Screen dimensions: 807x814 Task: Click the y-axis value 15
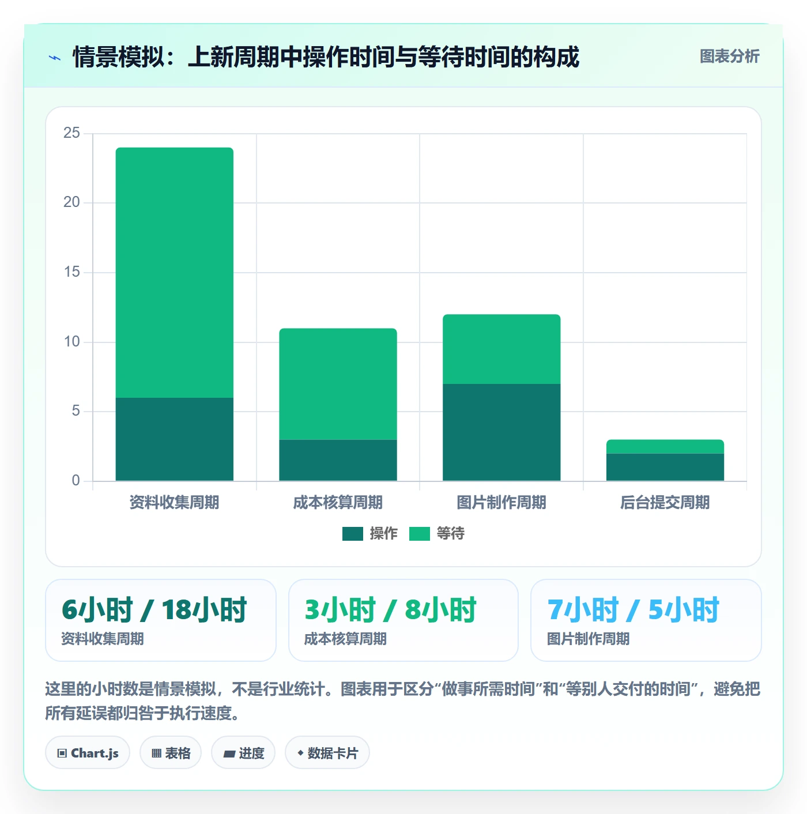click(x=72, y=272)
